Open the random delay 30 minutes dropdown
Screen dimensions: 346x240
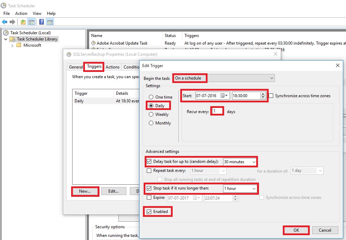tap(254, 162)
